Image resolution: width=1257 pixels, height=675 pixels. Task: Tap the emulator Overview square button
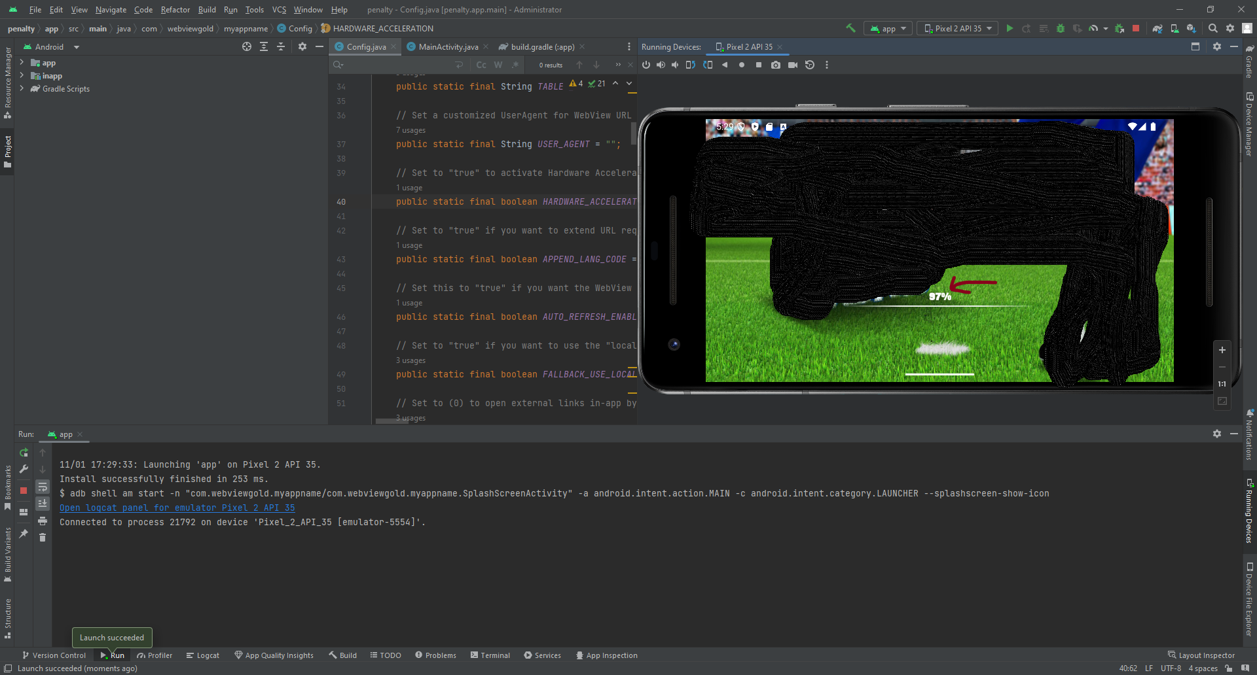[x=759, y=65]
